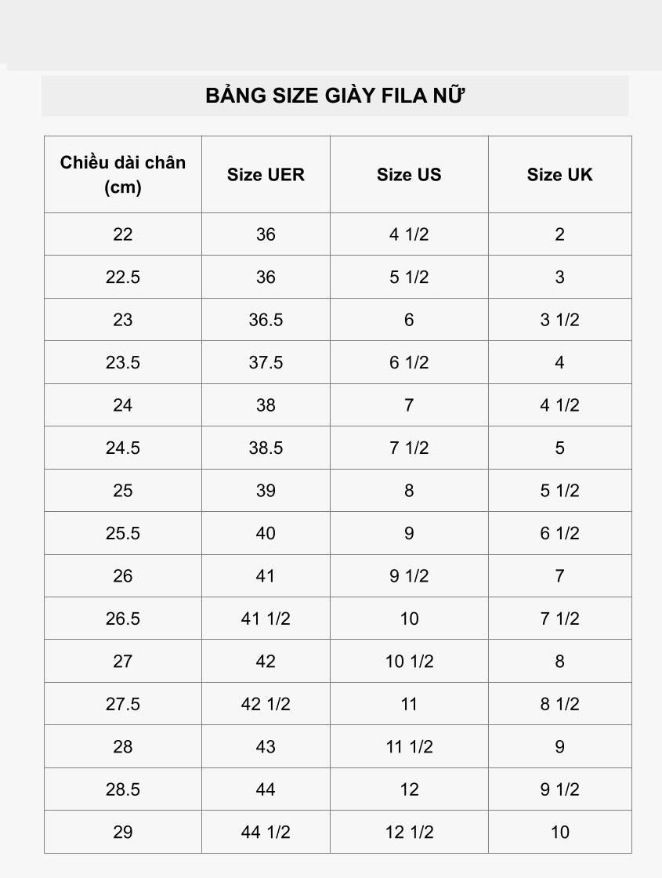The image size is (662, 878).
Task: Select the foot length cell 25.5
Action: click(x=123, y=533)
